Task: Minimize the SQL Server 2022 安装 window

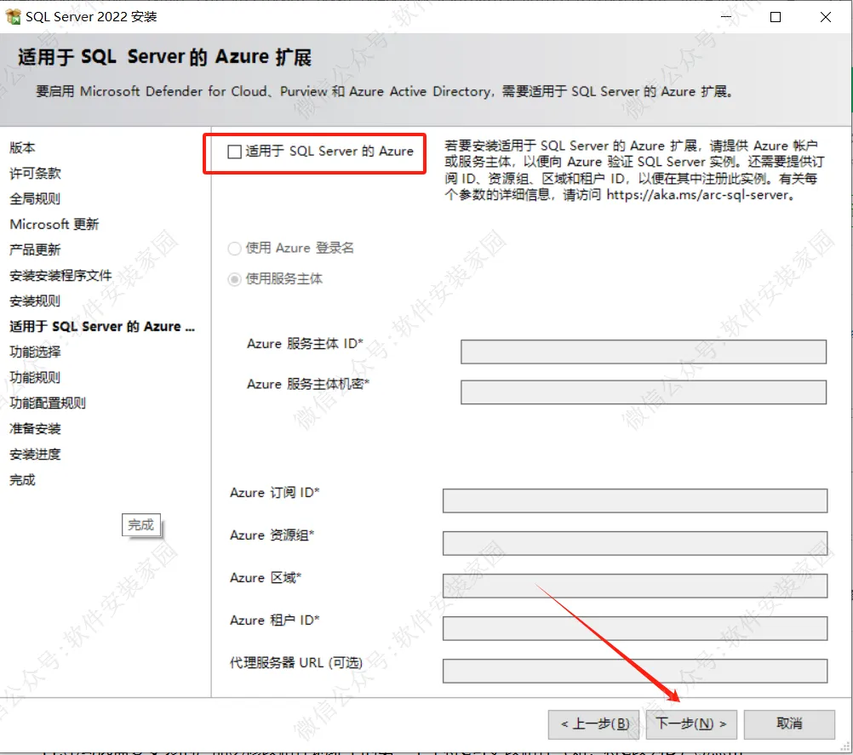Action: tap(725, 17)
